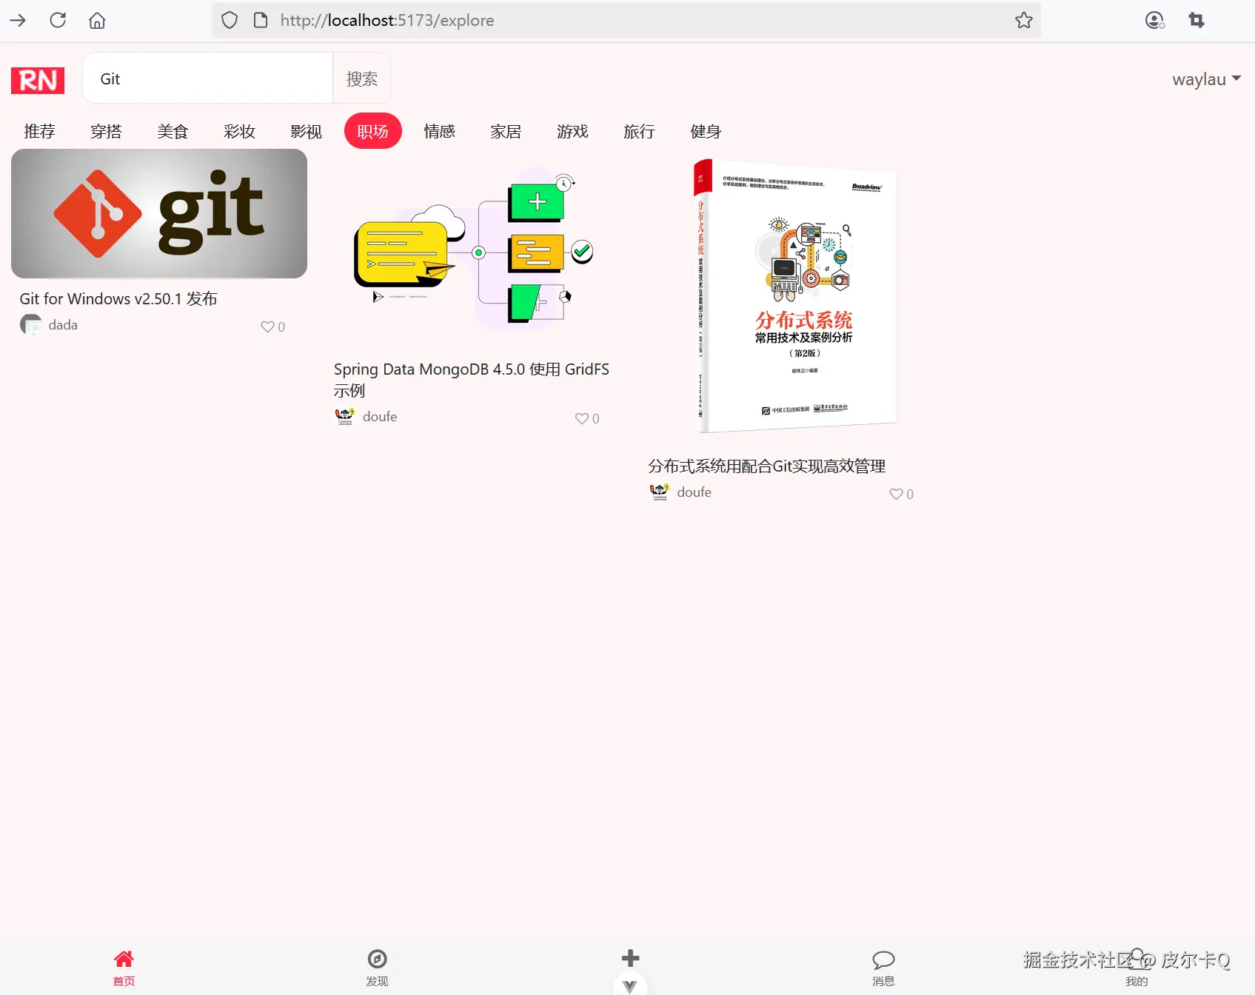Toggle like on the Git for Windows post
This screenshot has height=995, width=1255.
267,326
